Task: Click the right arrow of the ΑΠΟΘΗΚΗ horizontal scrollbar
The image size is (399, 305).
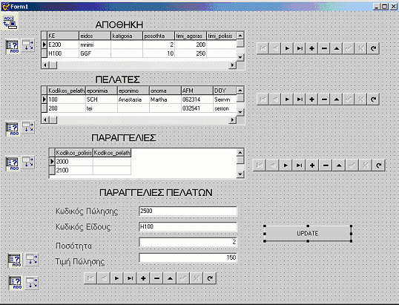Action: pos(232,65)
